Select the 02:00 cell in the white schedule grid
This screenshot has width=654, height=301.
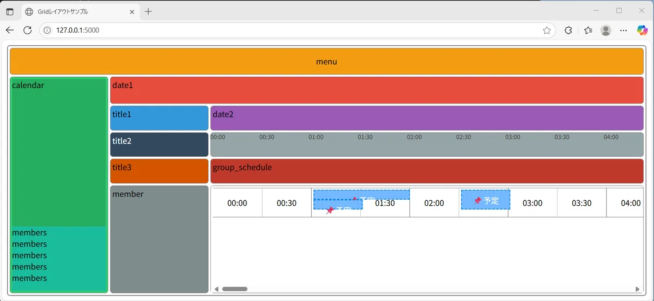point(434,203)
